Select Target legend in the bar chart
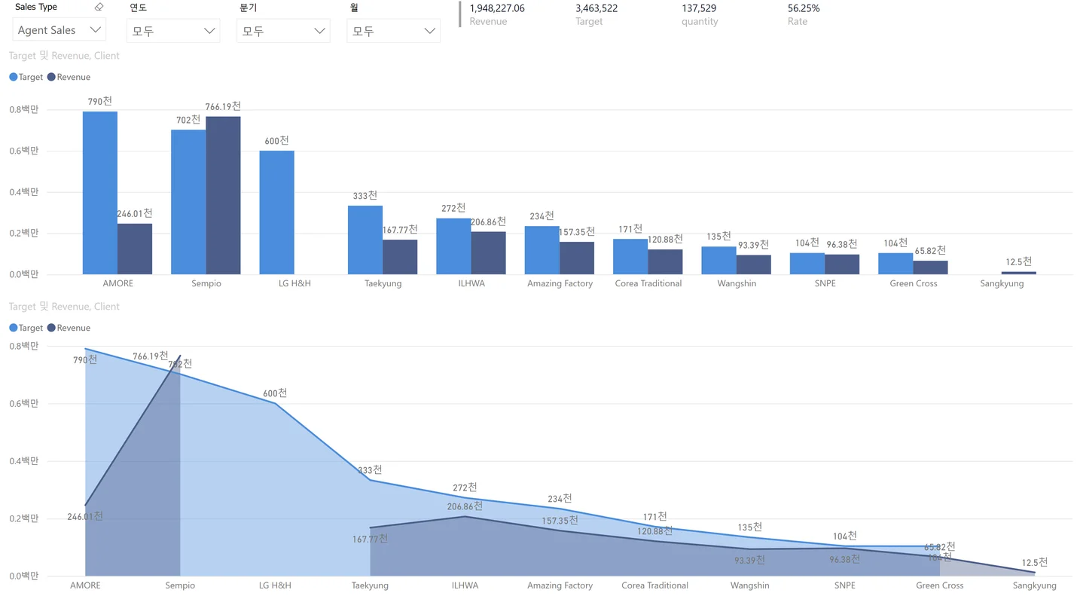1077x596 pixels. 26,77
